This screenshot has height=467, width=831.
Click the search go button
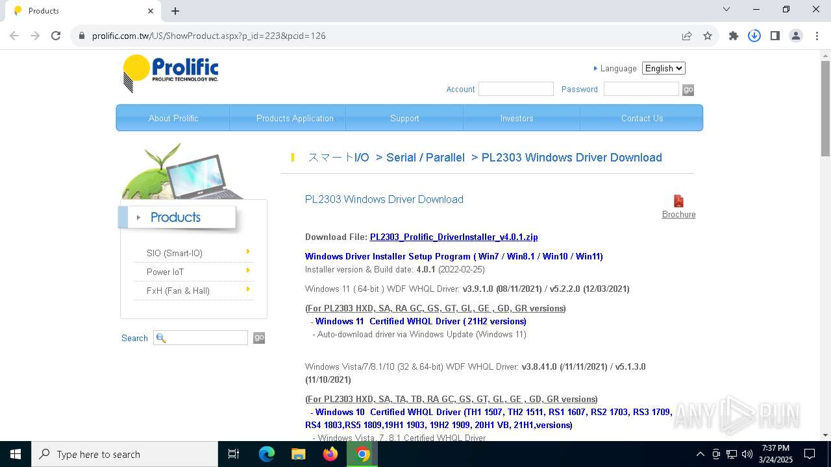(259, 338)
